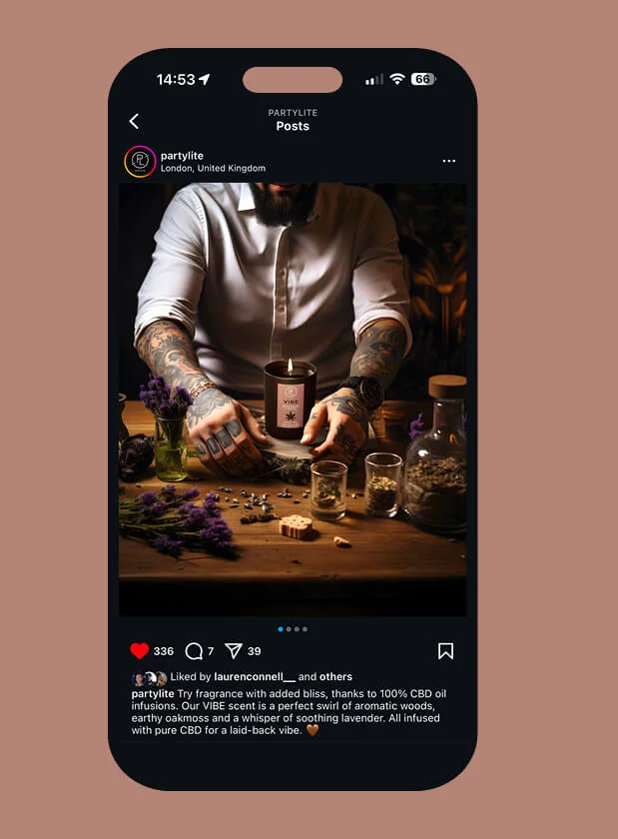The width and height of the screenshot is (618, 839).
Task: Tap the candle post image
Action: [293, 400]
